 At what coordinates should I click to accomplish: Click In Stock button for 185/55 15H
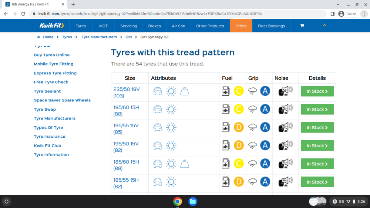click(317, 182)
